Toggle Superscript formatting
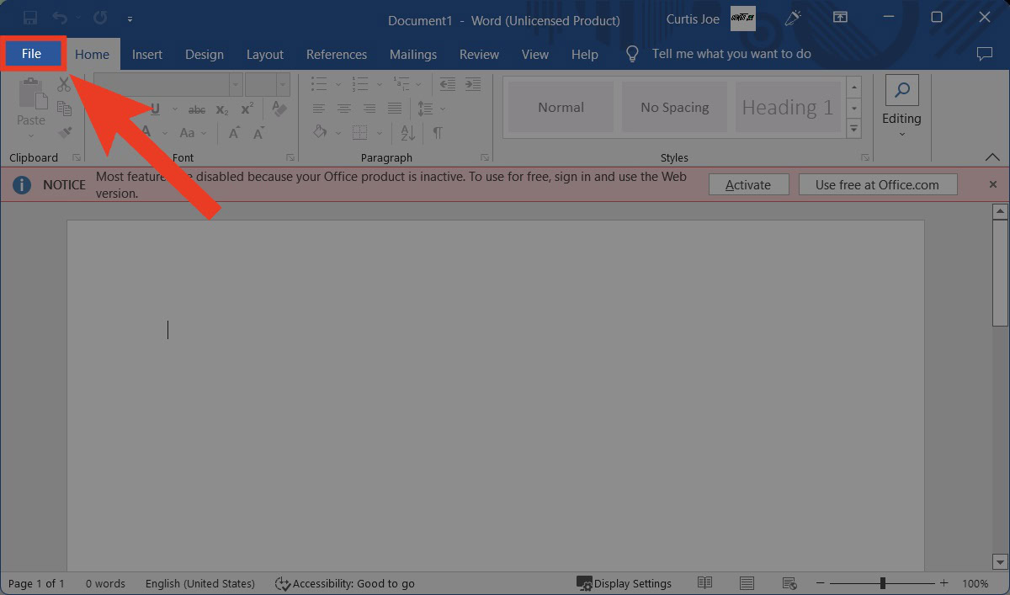Image resolution: width=1010 pixels, height=595 pixels. (247, 109)
